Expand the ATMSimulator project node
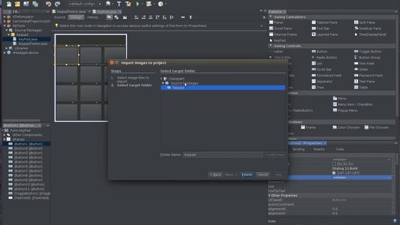 [4, 17]
